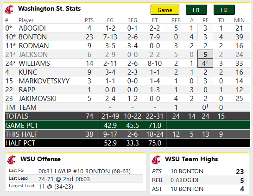Click the Cougar logo in WSU Team Highs
The height and width of the screenshot is (196, 253).
[156, 159]
